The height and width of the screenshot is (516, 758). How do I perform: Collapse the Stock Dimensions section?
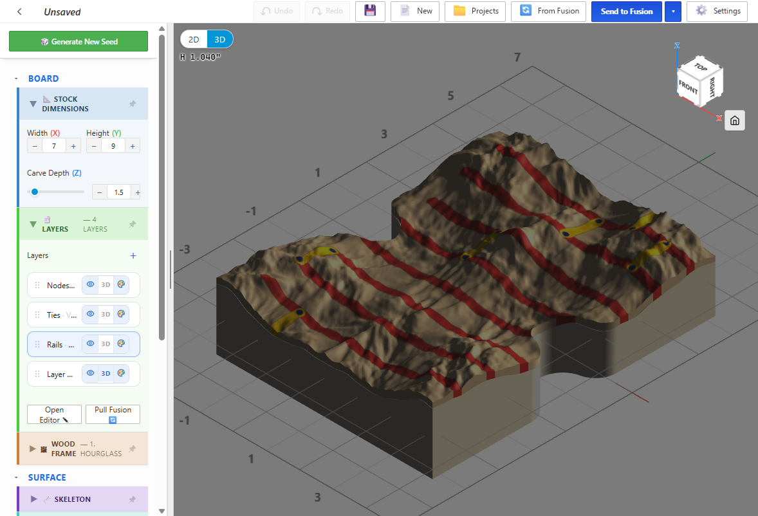click(x=33, y=104)
